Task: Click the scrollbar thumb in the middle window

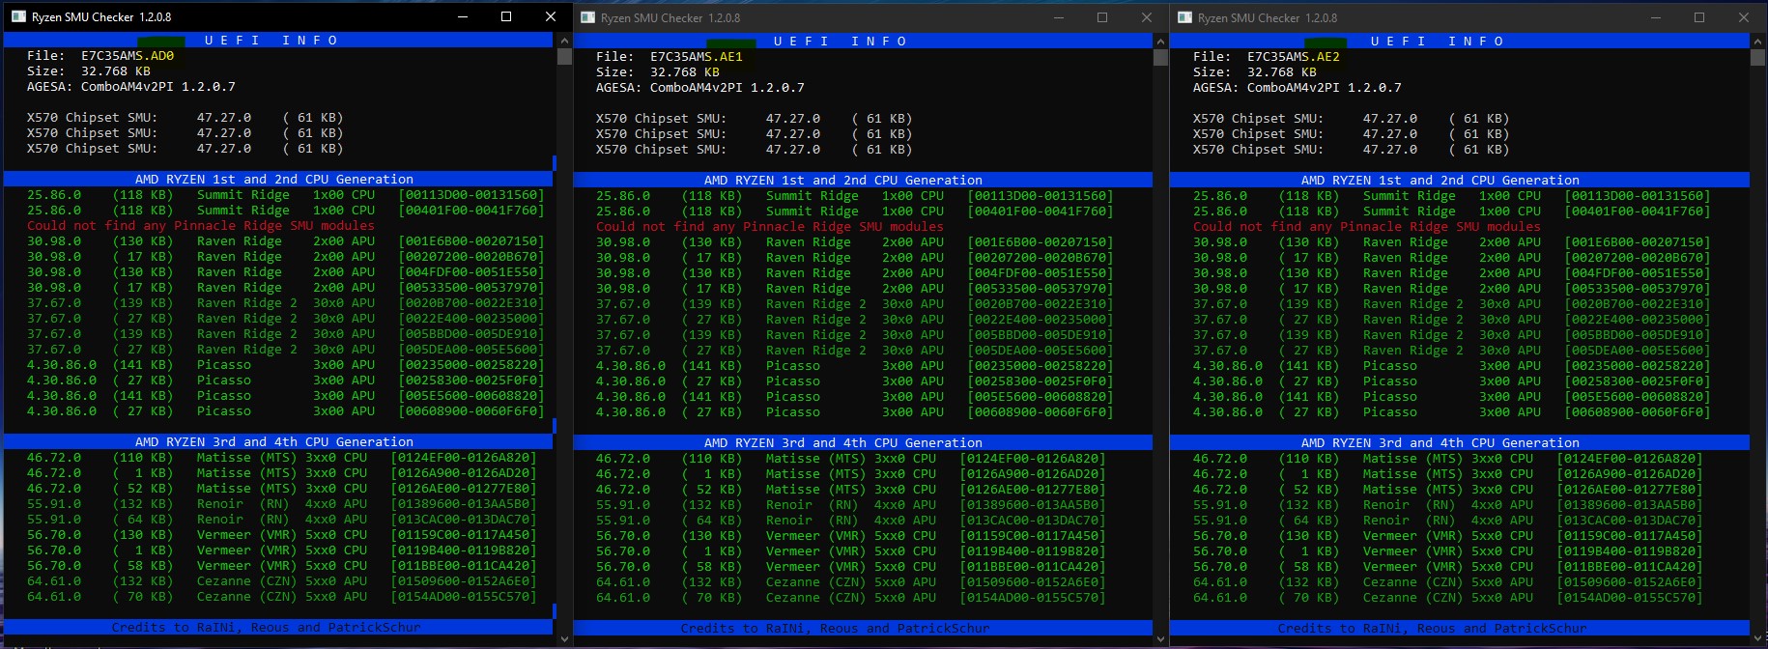Action: [x=1160, y=57]
